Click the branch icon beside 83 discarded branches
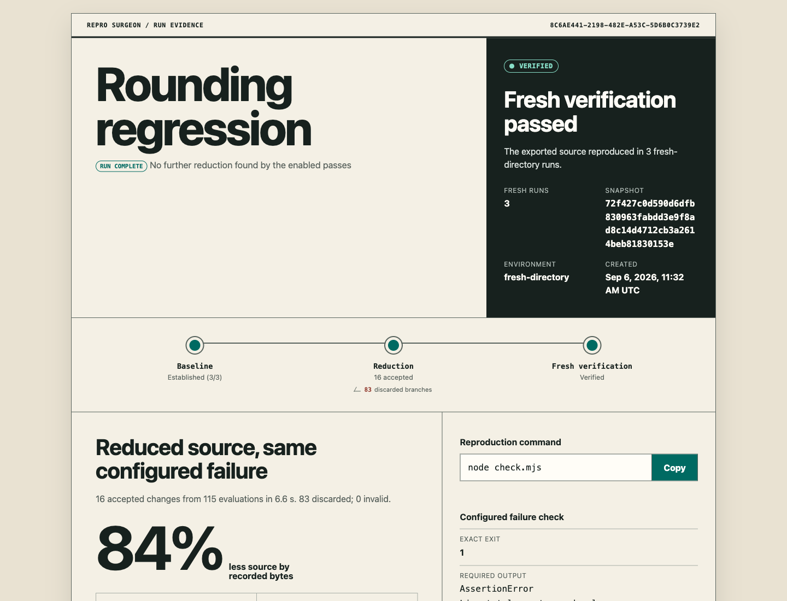Image resolution: width=787 pixels, height=601 pixels. (357, 390)
